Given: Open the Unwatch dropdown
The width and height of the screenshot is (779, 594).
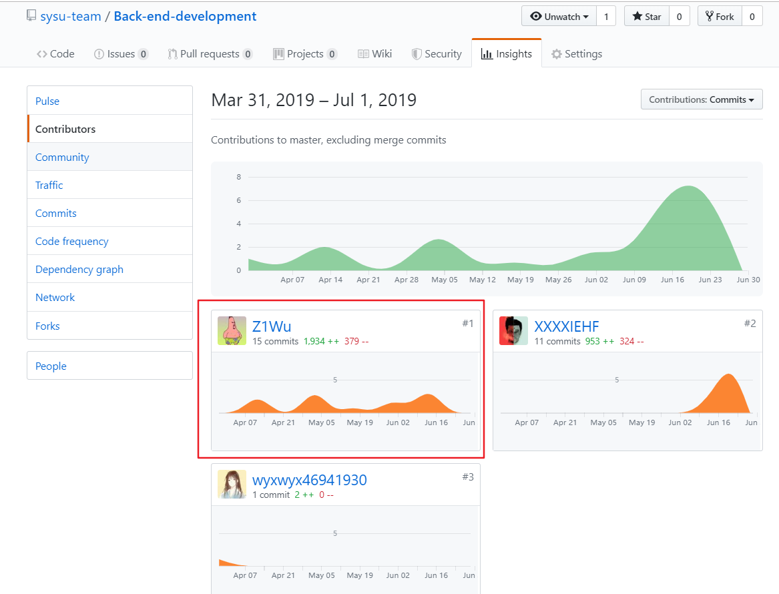Looking at the screenshot, I should pyautogui.click(x=559, y=17).
